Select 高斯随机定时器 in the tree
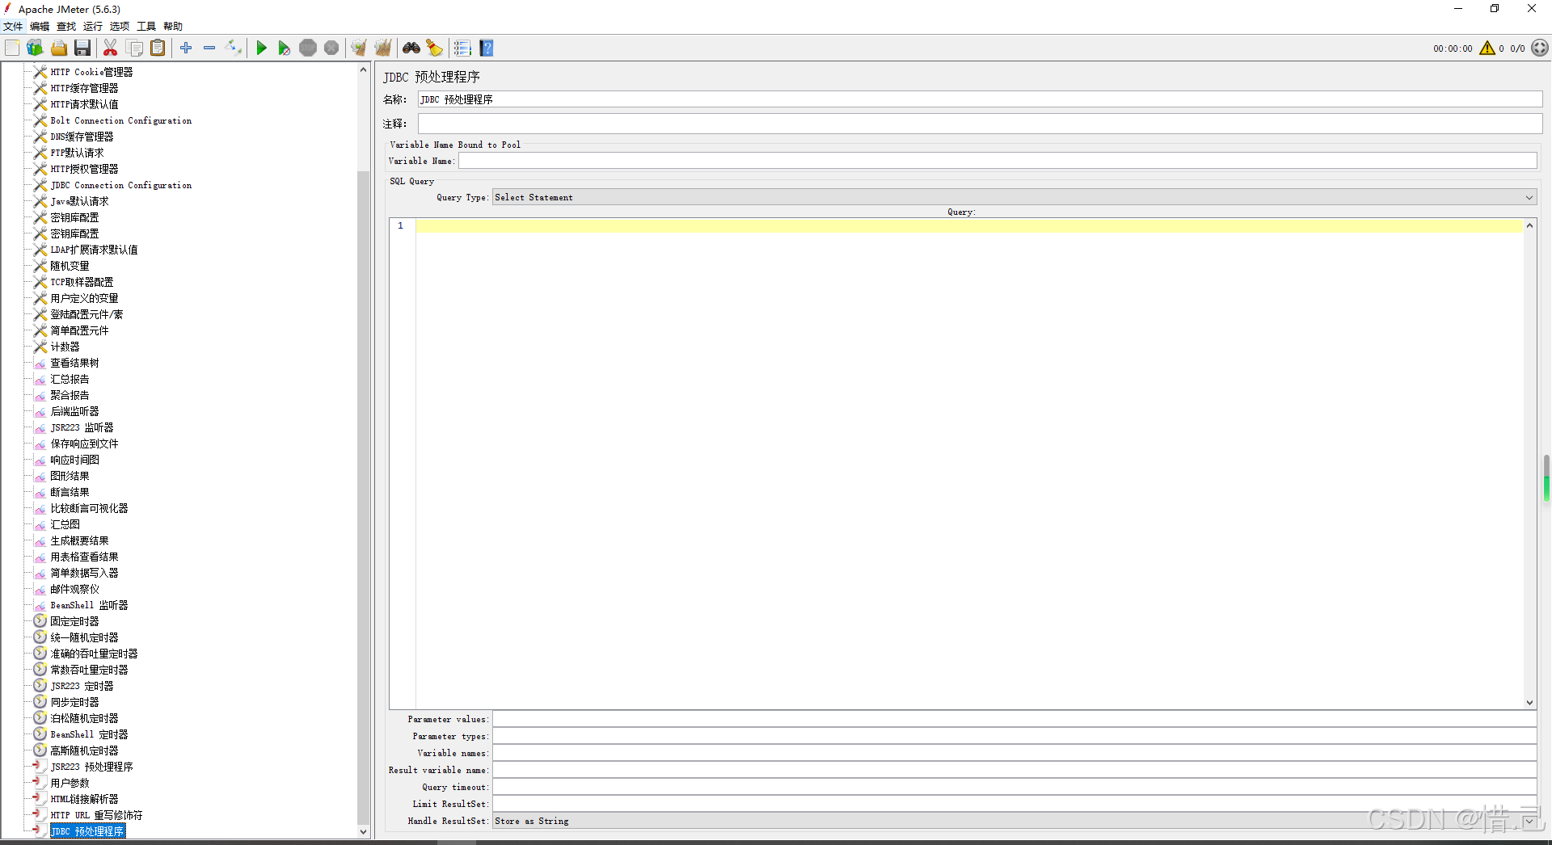Viewport: 1552px width, 845px height. (x=84, y=750)
